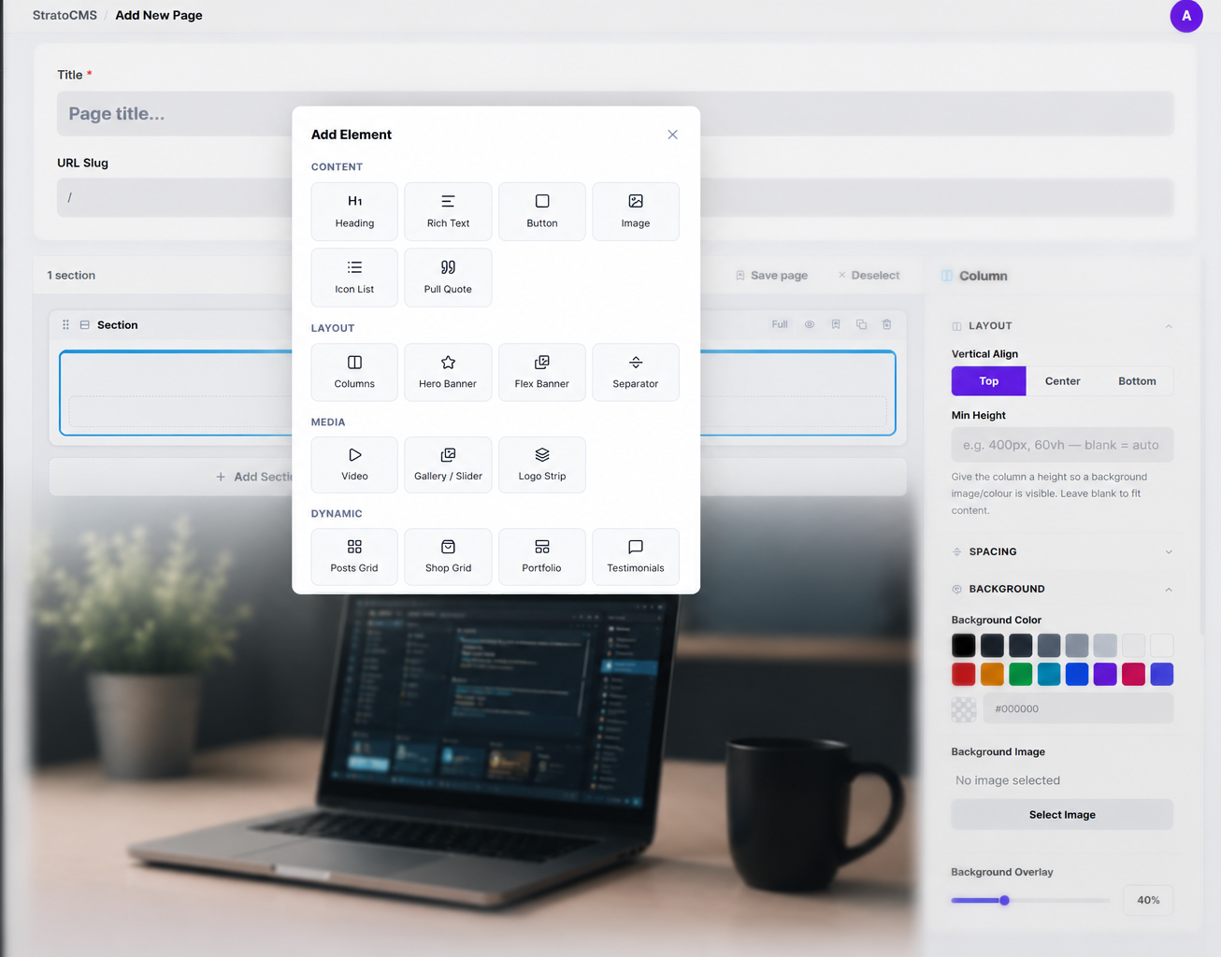Collapse the BACKGROUND panel section
Viewport: 1221px width, 957px height.
pyautogui.click(x=1169, y=590)
